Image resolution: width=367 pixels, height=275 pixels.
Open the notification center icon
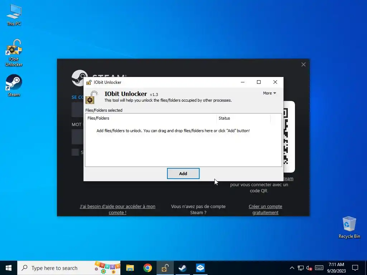click(355, 268)
